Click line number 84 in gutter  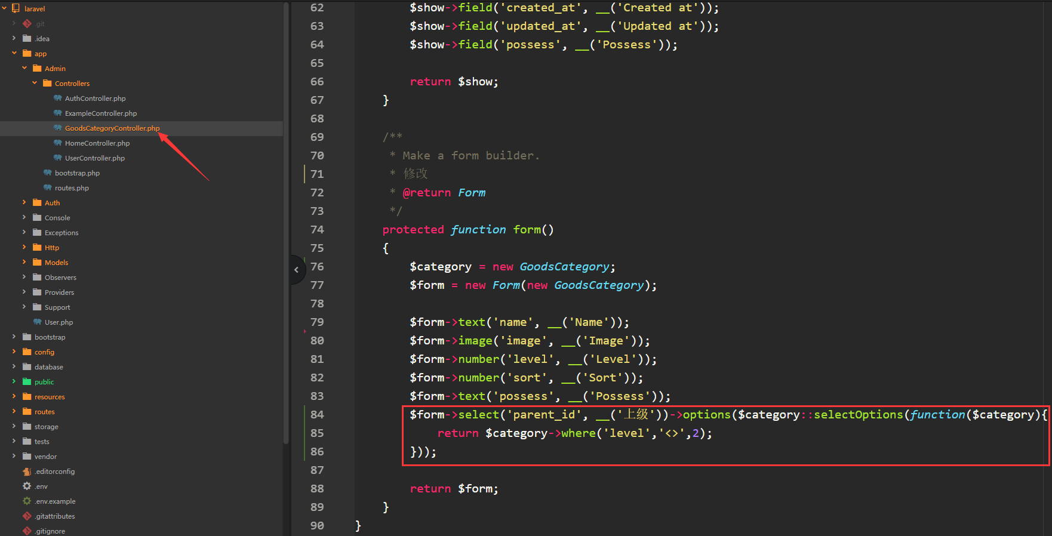click(x=317, y=414)
